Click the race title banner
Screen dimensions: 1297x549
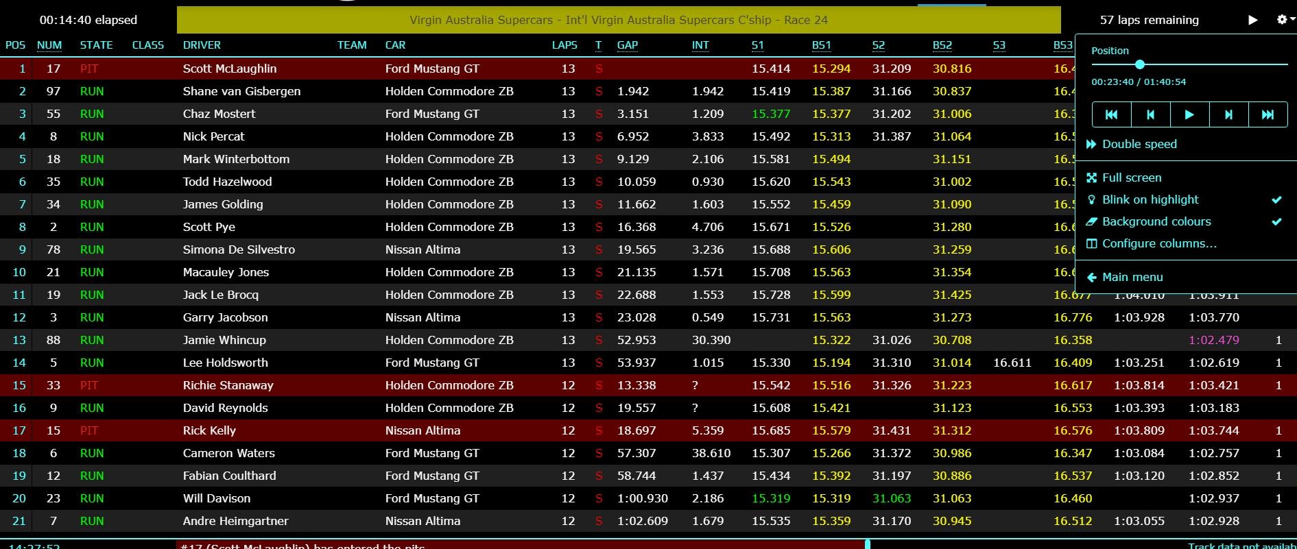(619, 20)
